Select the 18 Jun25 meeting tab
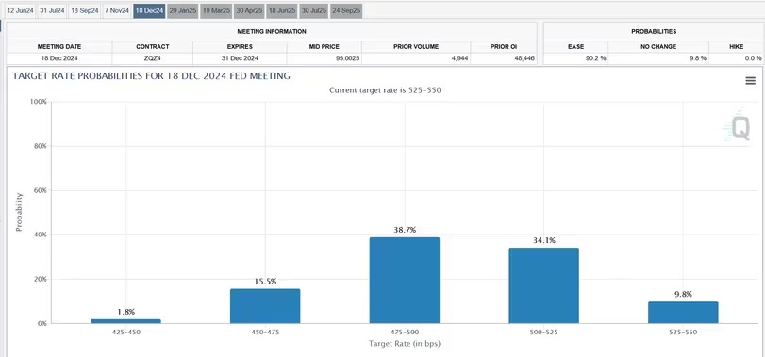Image resolution: width=765 pixels, height=357 pixels. click(282, 10)
